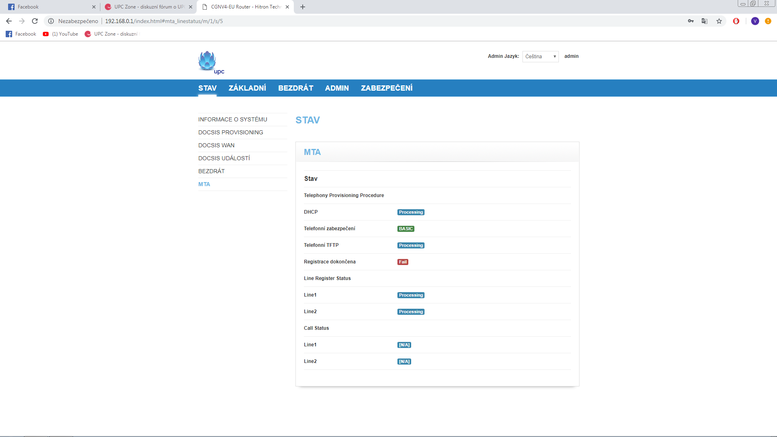The width and height of the screenshot is (777, 437).
Task: Click the browser back arrow
Action: click(x=9, y=21)
